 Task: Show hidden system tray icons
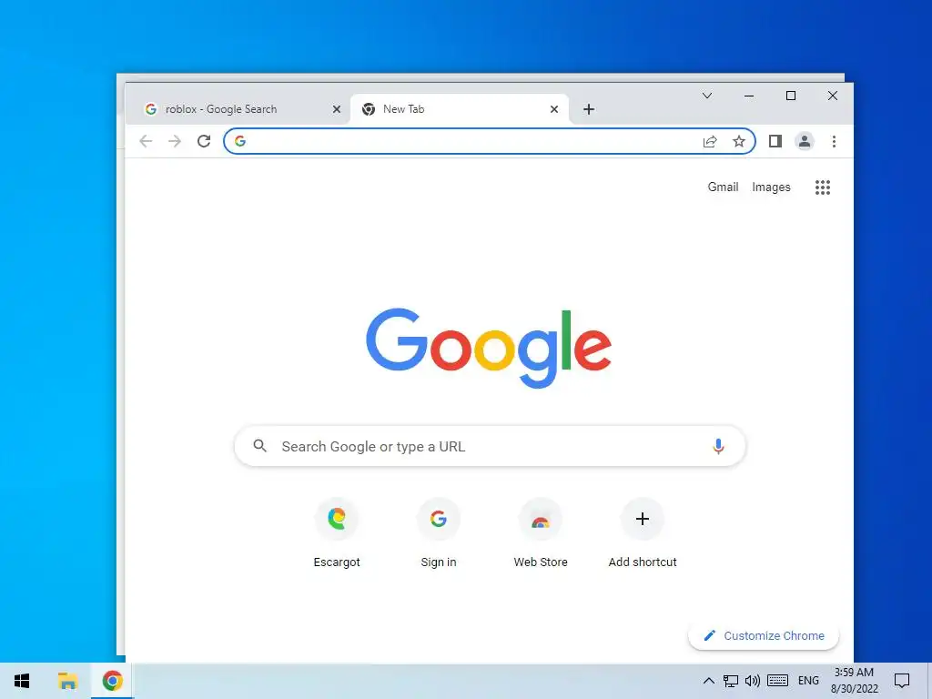708,681
